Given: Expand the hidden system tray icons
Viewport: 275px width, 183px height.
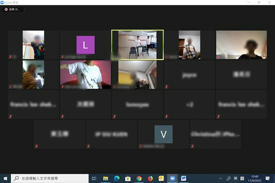Looking at the screenshot, I should tap(220, 179).
